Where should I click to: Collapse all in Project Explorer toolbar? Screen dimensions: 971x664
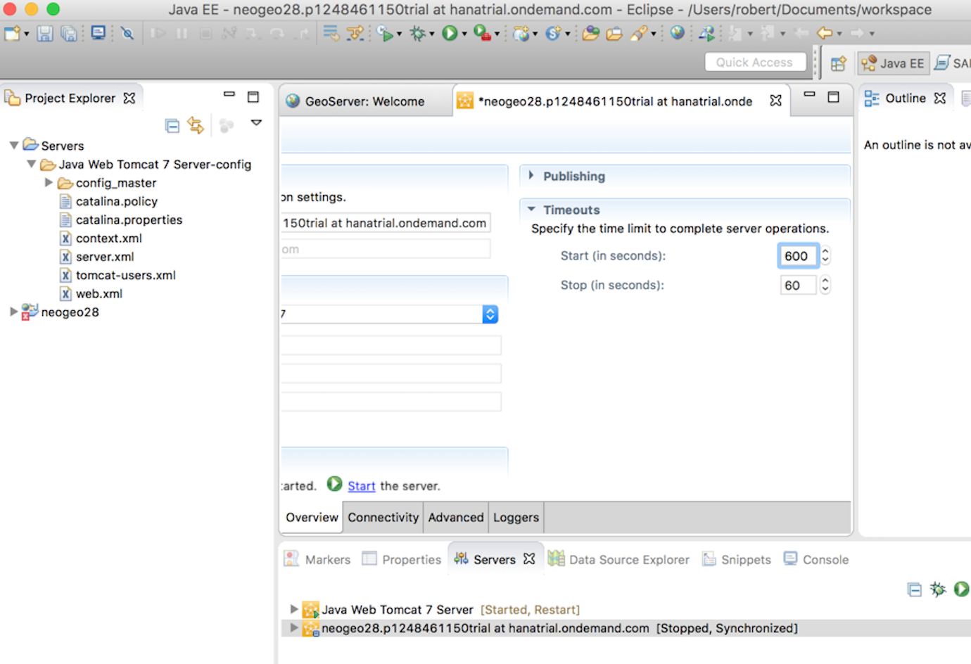pyautogui.click(x=172, y=126)
